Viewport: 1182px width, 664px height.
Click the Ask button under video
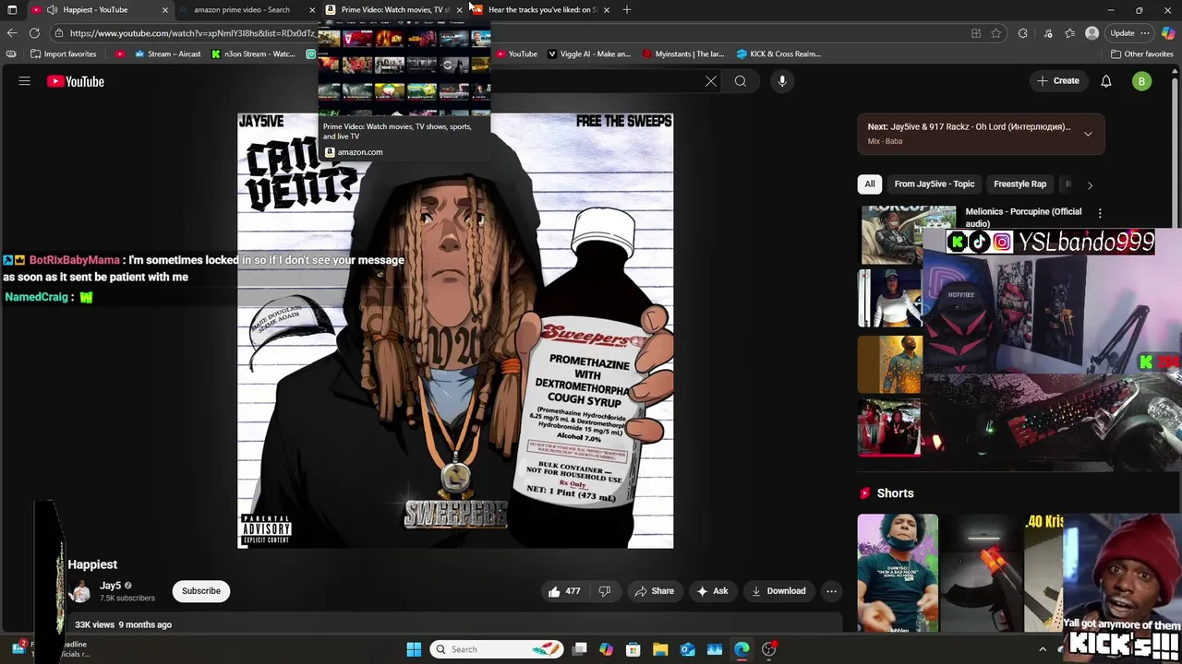[712, 591]
